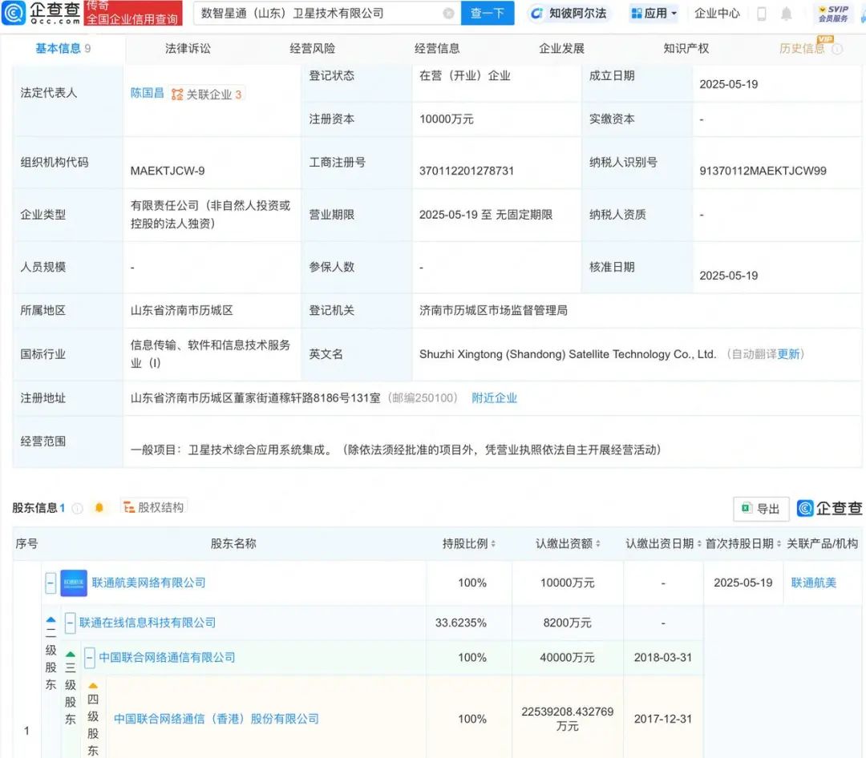The width and height of the screenshot is (866, 758).
Task: Open the 历史信息 VIP tab
Action: pos(802,49)
